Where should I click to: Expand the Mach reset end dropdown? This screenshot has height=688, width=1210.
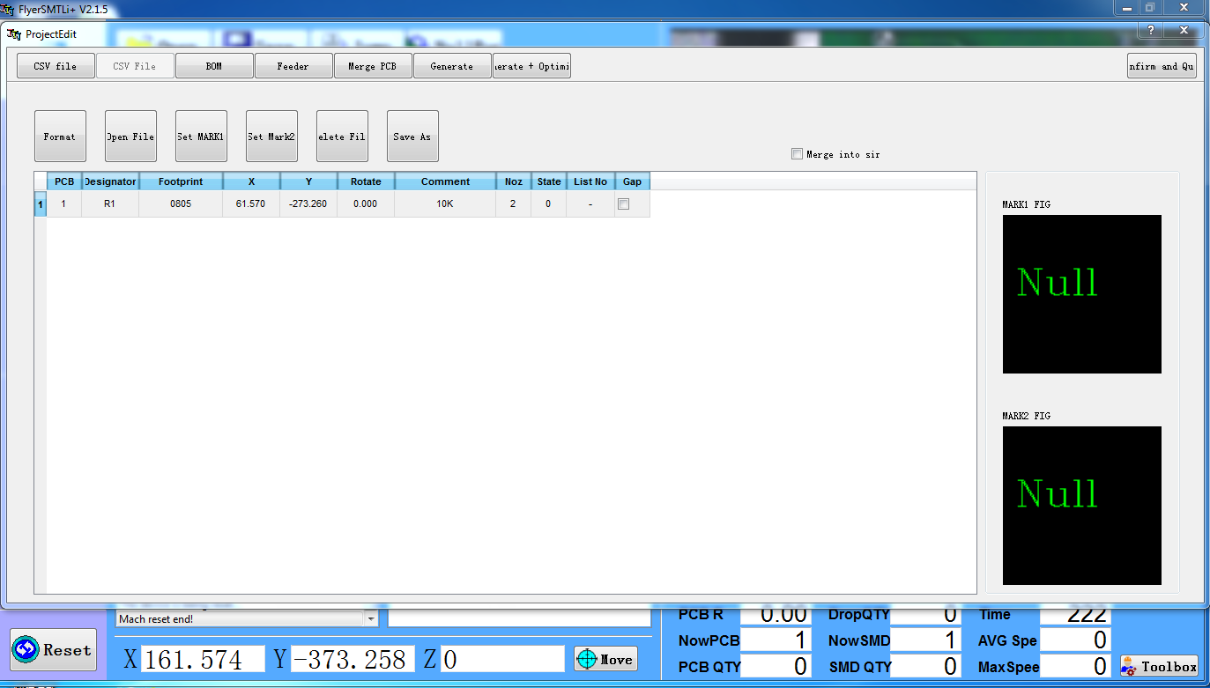tap(371, 619)
